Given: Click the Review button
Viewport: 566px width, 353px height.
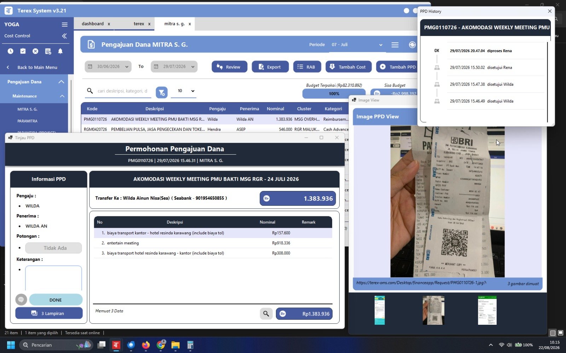Looking at the screenshot, I should coord(229,67).
